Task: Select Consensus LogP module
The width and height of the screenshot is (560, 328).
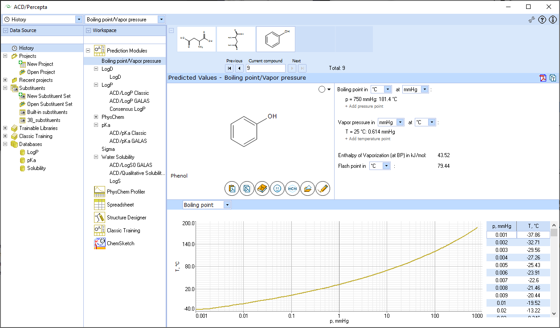Action: coord(127,109)
